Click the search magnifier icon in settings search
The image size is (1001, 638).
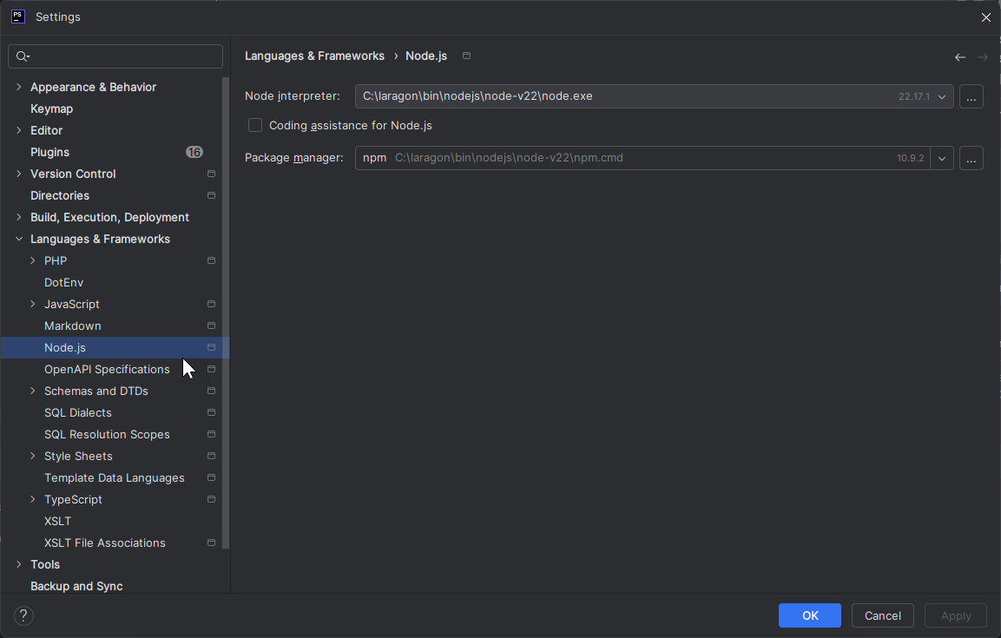point(23,56)
